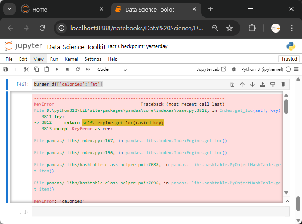Select the Data Science Toolkit browser tab

156,9
